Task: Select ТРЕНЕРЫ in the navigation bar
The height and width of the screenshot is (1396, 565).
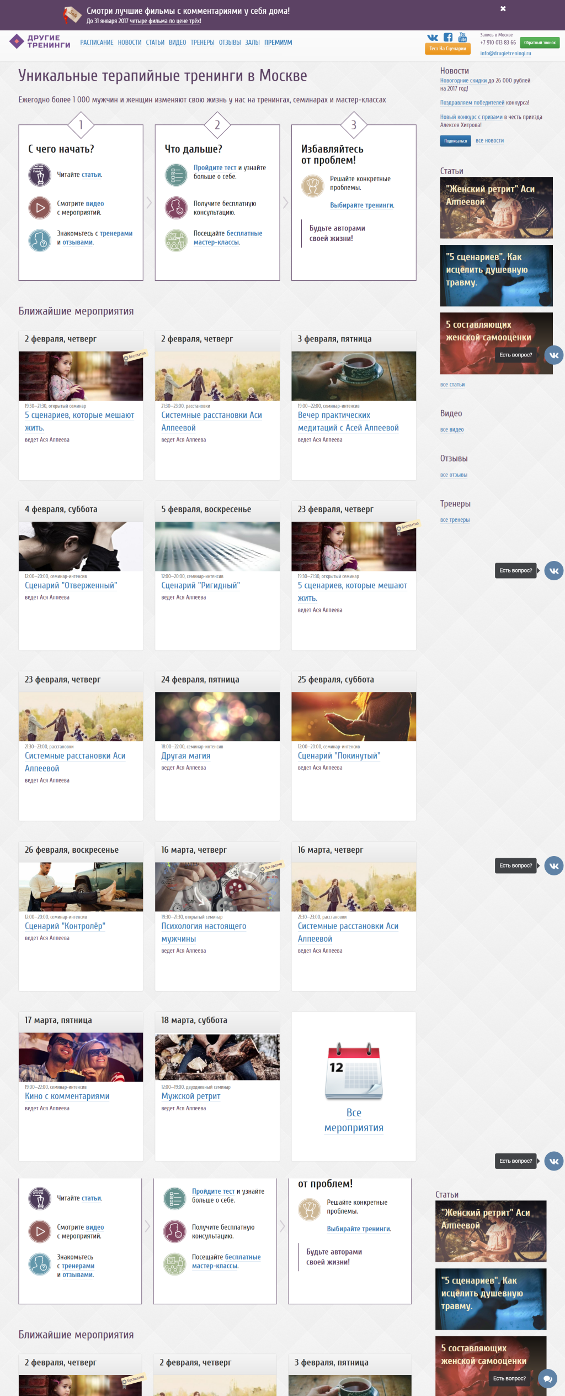Action: (202, 43)
